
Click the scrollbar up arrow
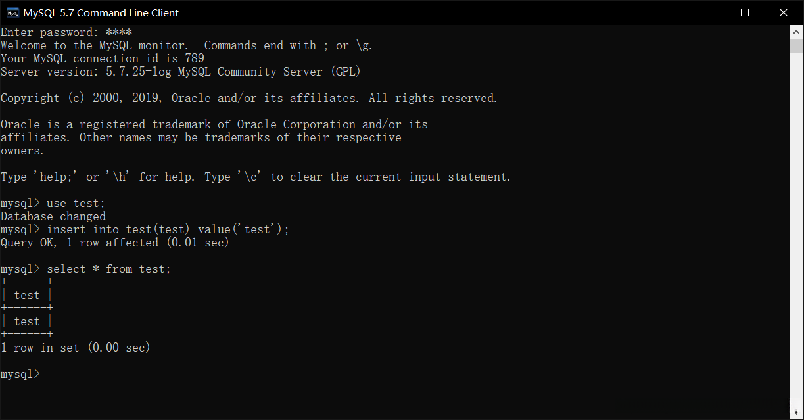point(796,32)
